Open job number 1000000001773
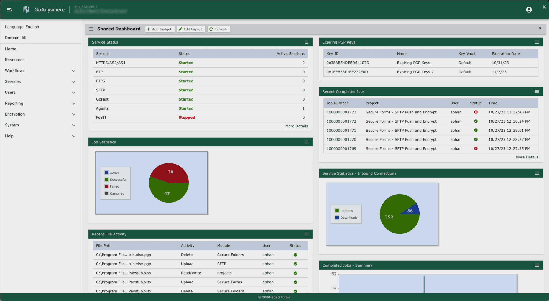 [341, 112]
